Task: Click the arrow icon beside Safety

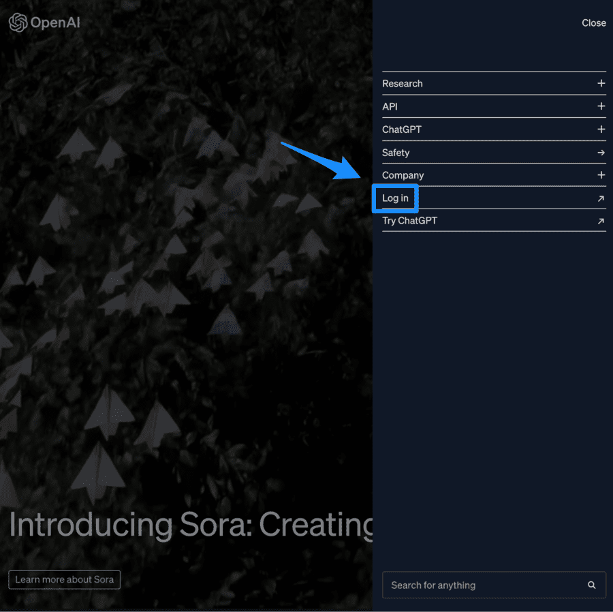Action: (601, 153)
